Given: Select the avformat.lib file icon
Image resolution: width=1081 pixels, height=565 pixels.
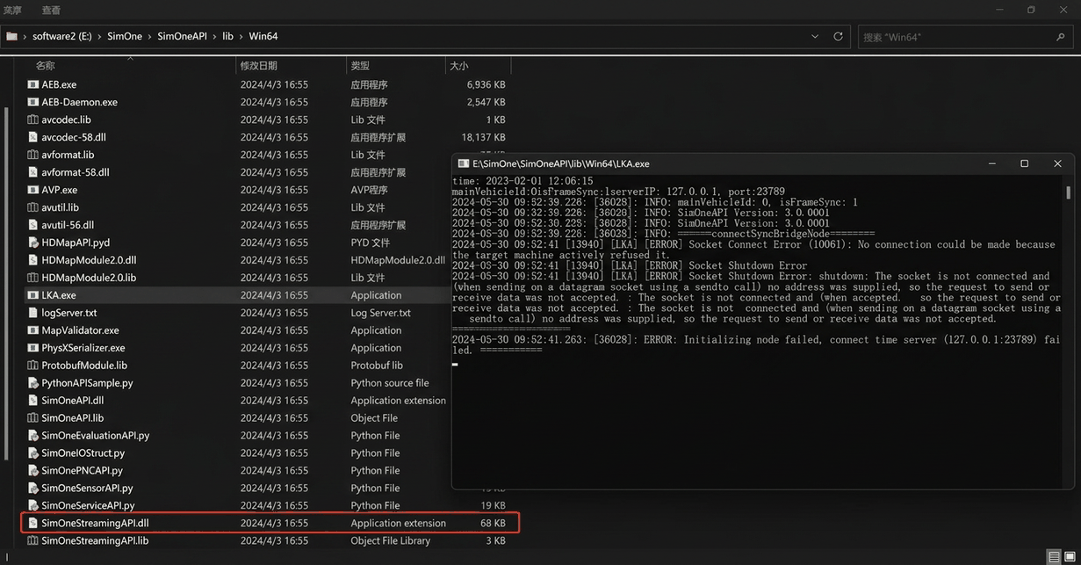Looking at the screenshot, I should coord(33,155).
